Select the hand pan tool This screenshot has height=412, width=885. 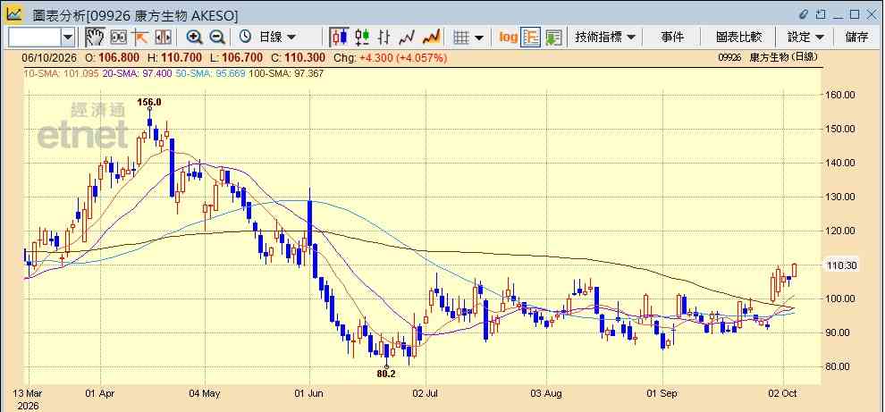95,38
